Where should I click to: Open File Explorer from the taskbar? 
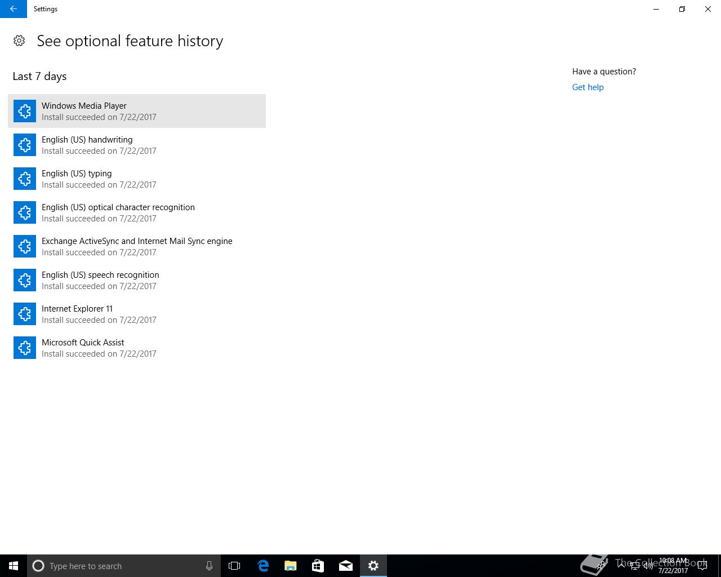click(x=291, y=566)
